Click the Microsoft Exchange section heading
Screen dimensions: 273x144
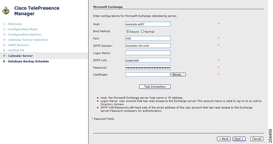[108, 7]
